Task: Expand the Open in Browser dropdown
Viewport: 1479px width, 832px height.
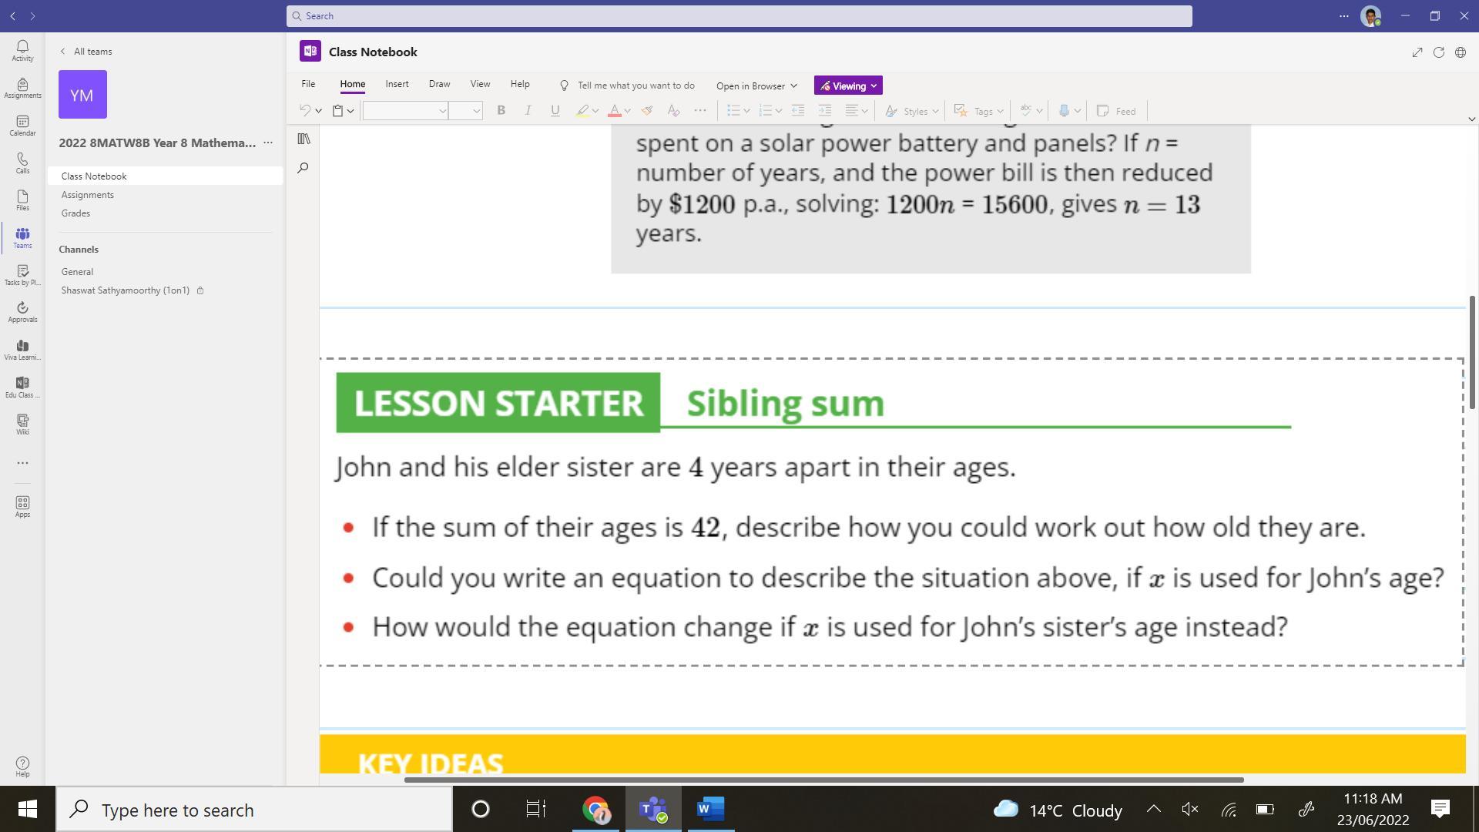Action: click(x=756, y=86)
